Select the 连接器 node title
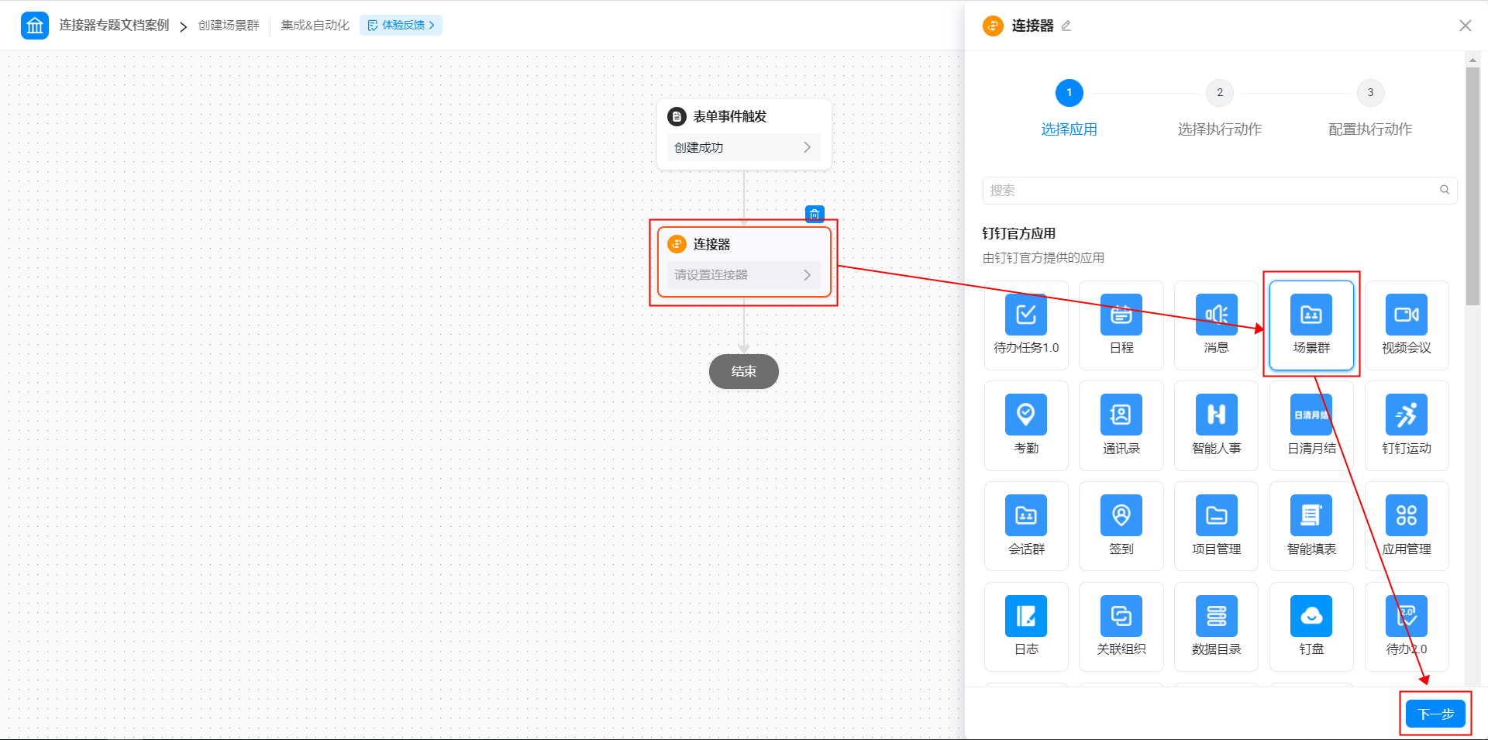 point(711,244)
